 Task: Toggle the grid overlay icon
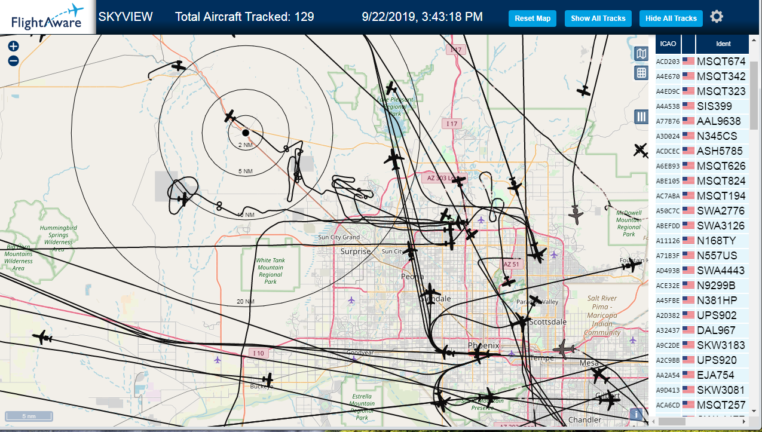pyautogui.click(x=641, y=73)
